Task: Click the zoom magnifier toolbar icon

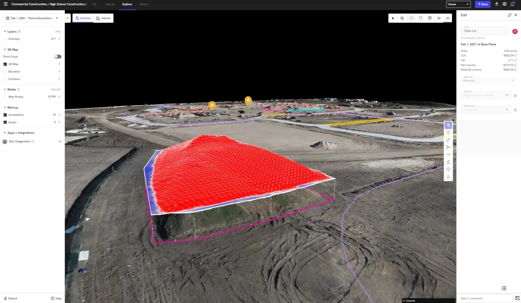Action: coord(402,18)
